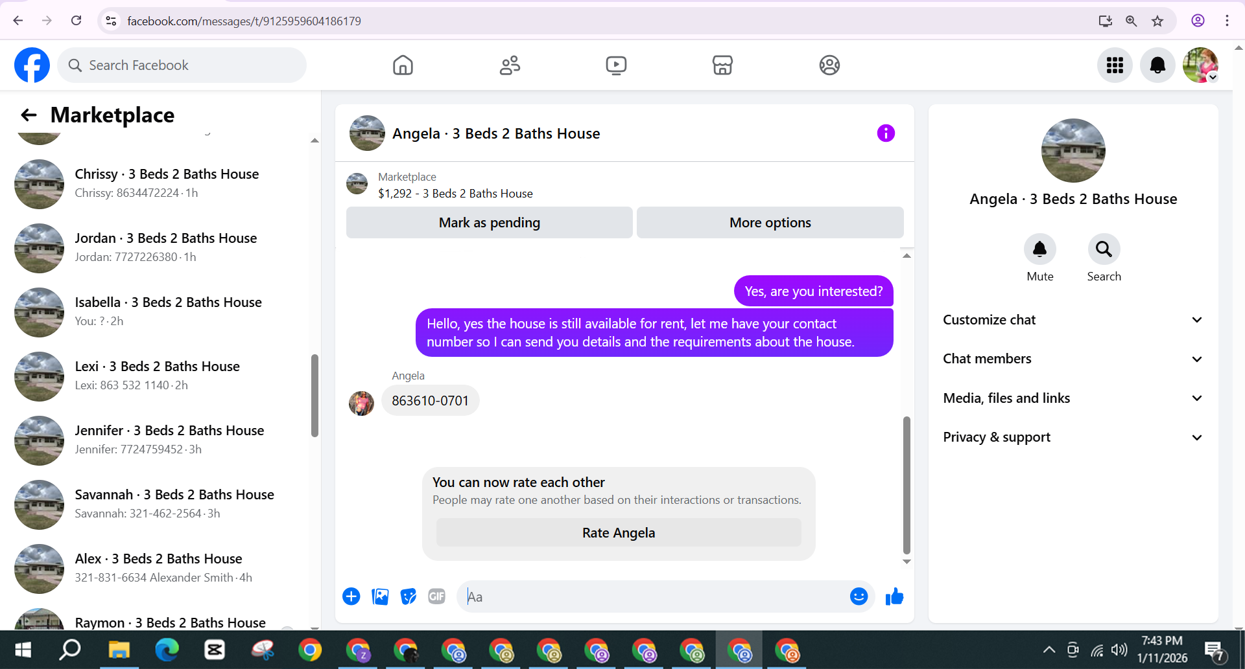
Task: Open the $1,292 - 3 Beds 2 Baths House listing link
Action: [455, 194]
